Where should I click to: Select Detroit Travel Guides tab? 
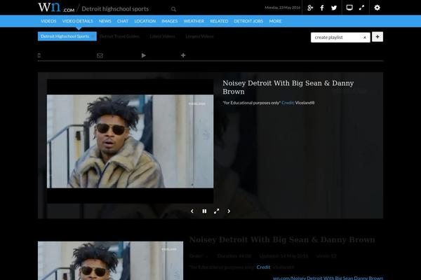119,36
